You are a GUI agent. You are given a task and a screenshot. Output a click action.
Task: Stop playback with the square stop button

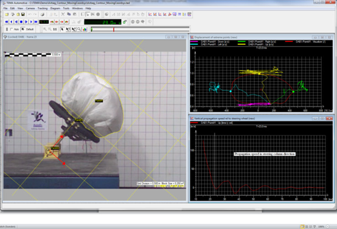(x=21, y=22)
